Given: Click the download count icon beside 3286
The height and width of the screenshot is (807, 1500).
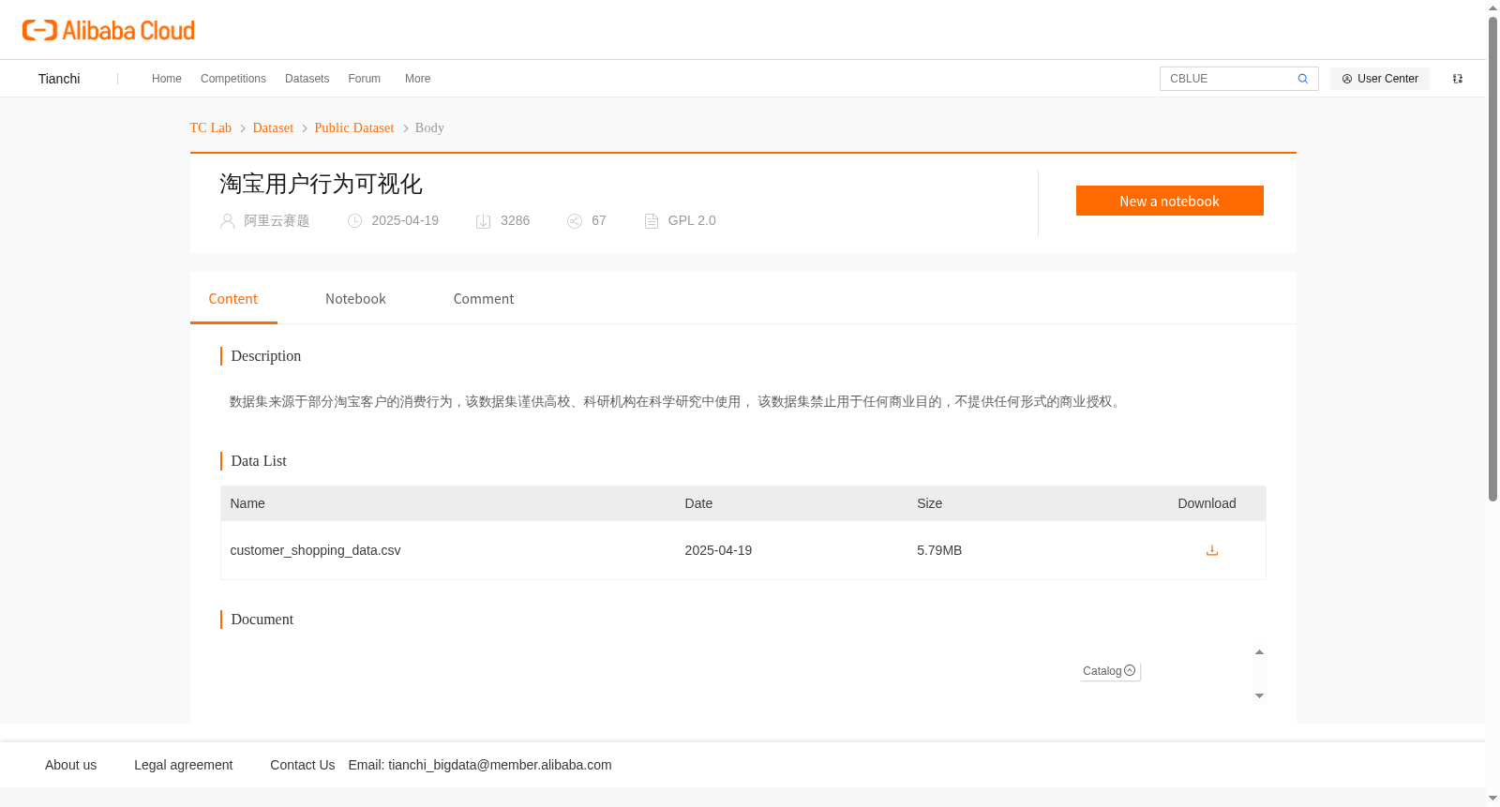Looking at the screenshot, I should tap(483, 221).
